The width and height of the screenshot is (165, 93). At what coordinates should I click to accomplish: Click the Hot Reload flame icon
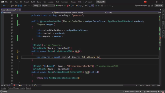[68, 6]
